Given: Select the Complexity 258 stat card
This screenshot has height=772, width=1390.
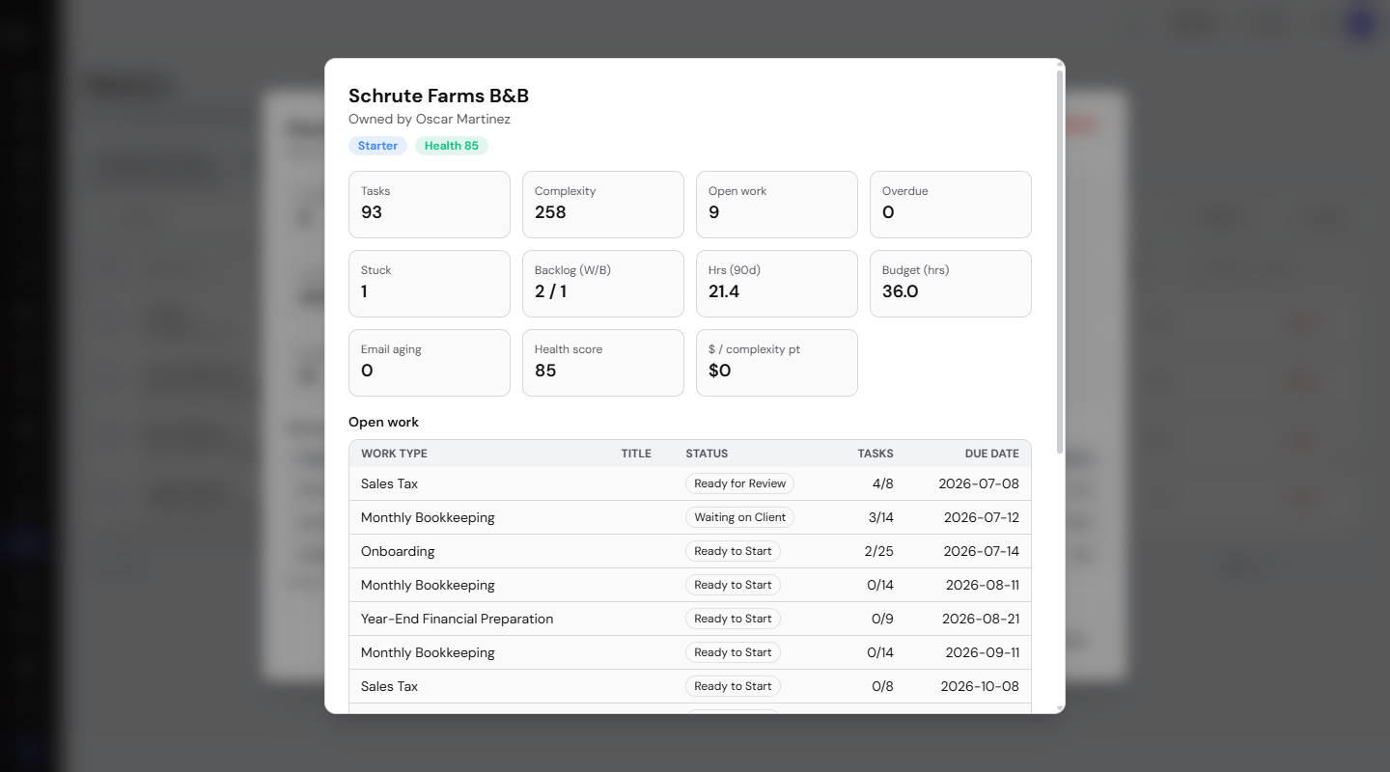Looking at the screenshot, I should pyautogui.click(x=603, y=205).
